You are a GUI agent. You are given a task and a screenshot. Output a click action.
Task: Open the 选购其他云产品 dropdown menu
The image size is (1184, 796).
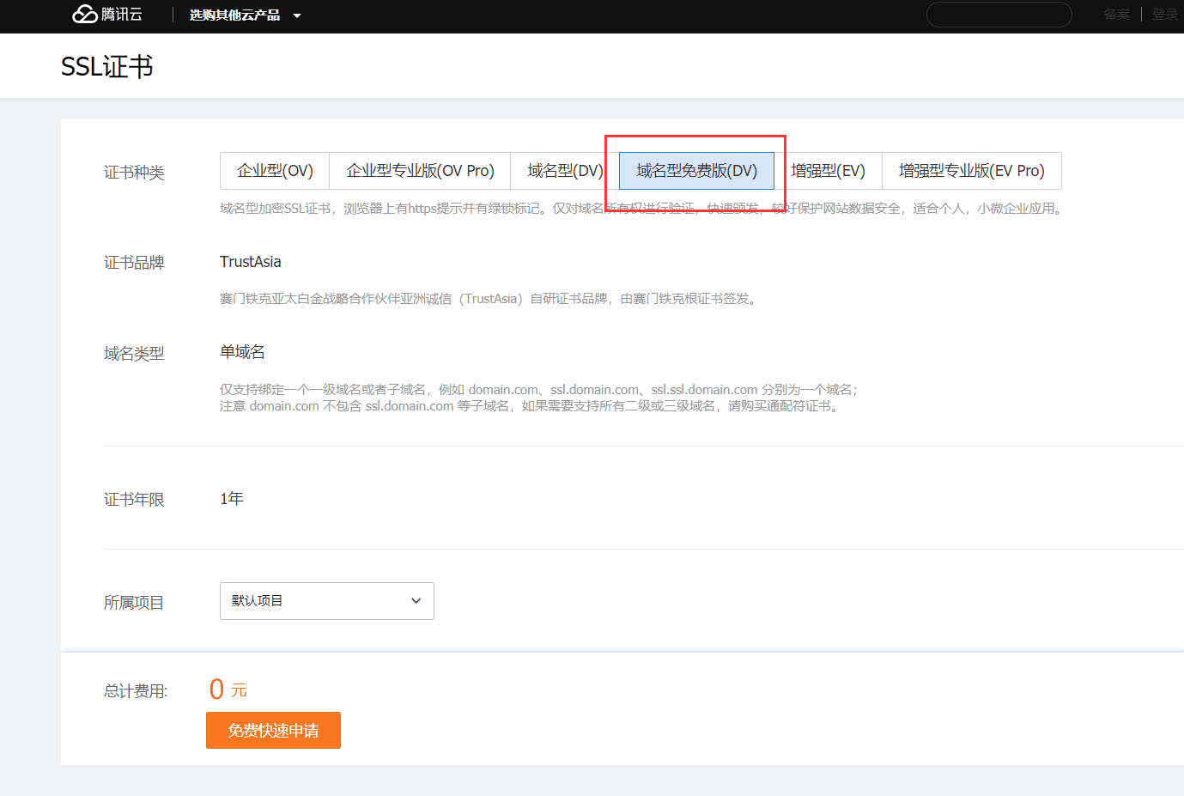(245, 15)
